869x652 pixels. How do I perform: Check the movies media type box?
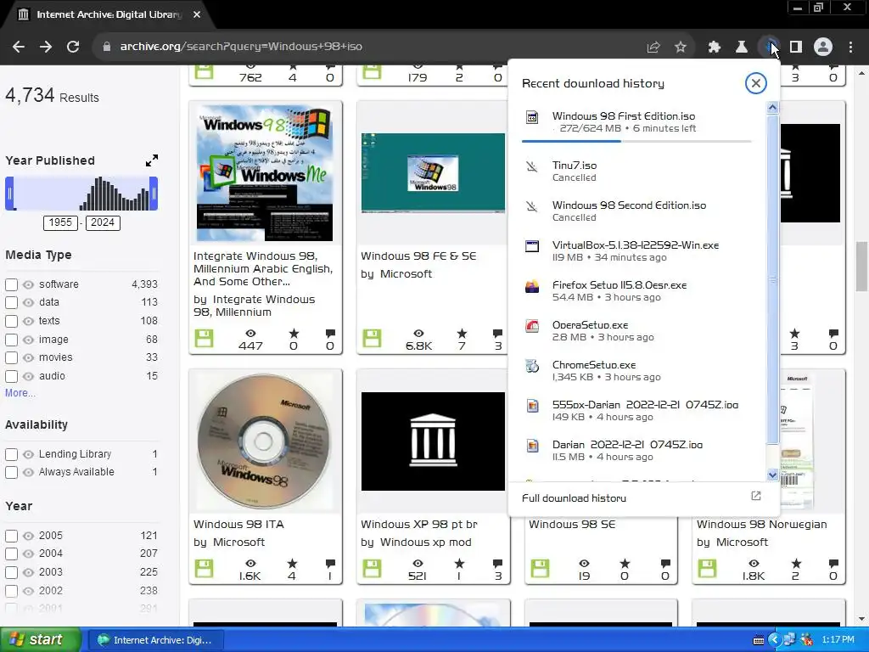point(11,357)
